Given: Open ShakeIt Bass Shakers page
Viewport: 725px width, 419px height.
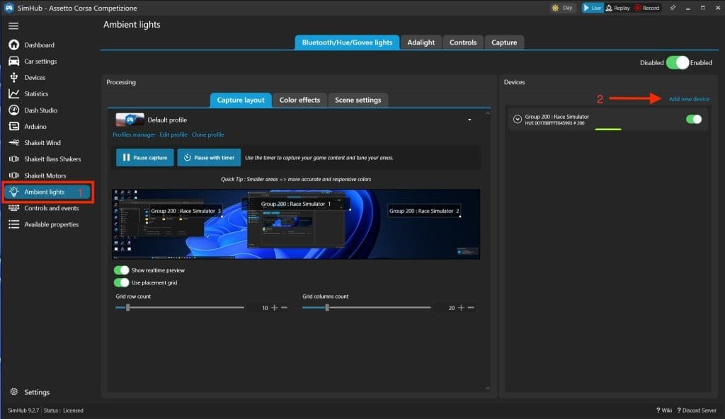Looking at the screenshot, I should coord(52,159).
